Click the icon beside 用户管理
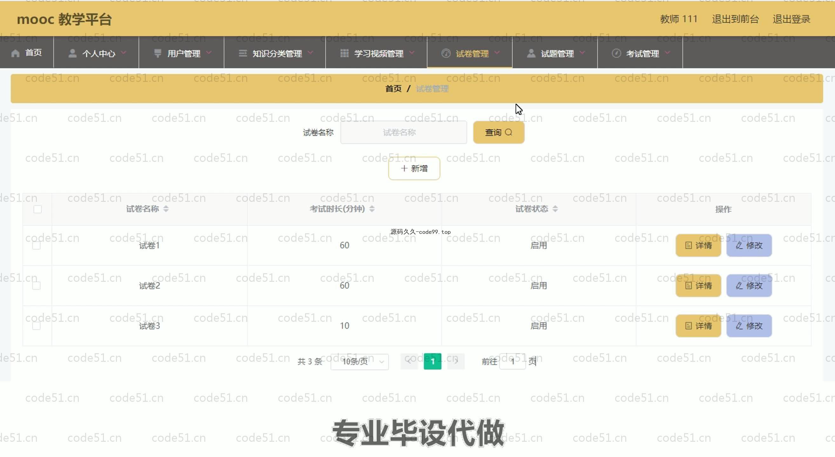 158,53
